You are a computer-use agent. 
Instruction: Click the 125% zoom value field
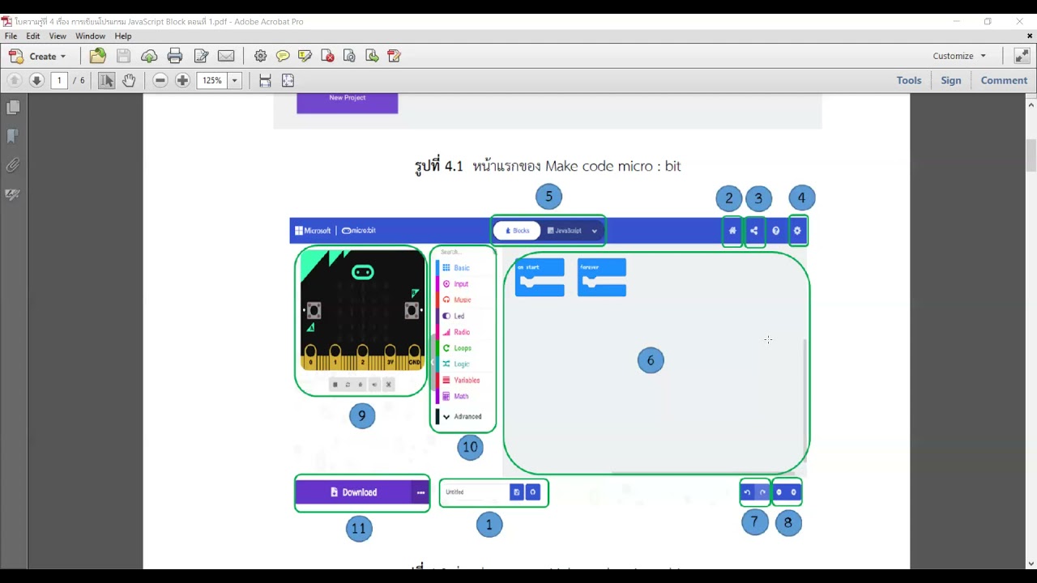coord(212,80)
